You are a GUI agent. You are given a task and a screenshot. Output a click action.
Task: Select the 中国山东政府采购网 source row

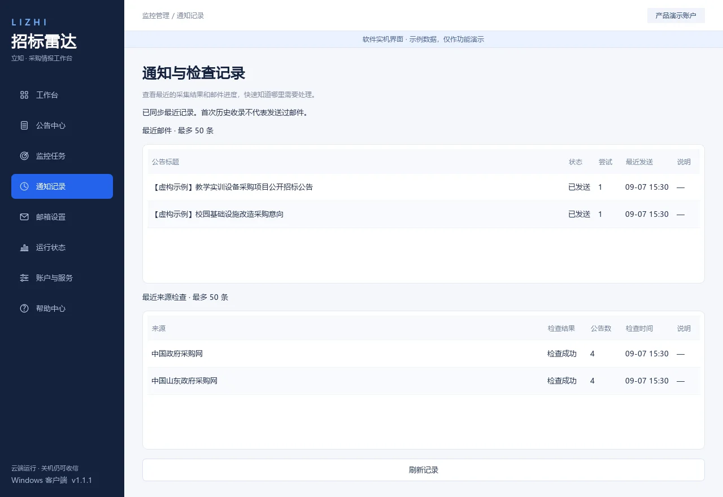pyautogui.click(x=424, y=381)
